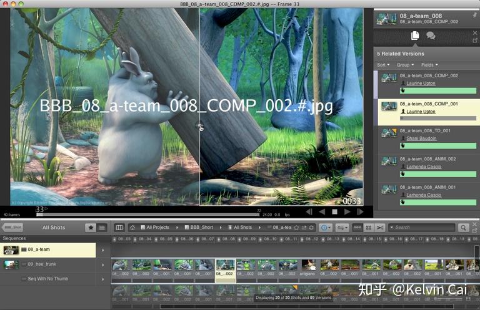Refresh the shot browser
480x310 pixels.
click(311, 228)
